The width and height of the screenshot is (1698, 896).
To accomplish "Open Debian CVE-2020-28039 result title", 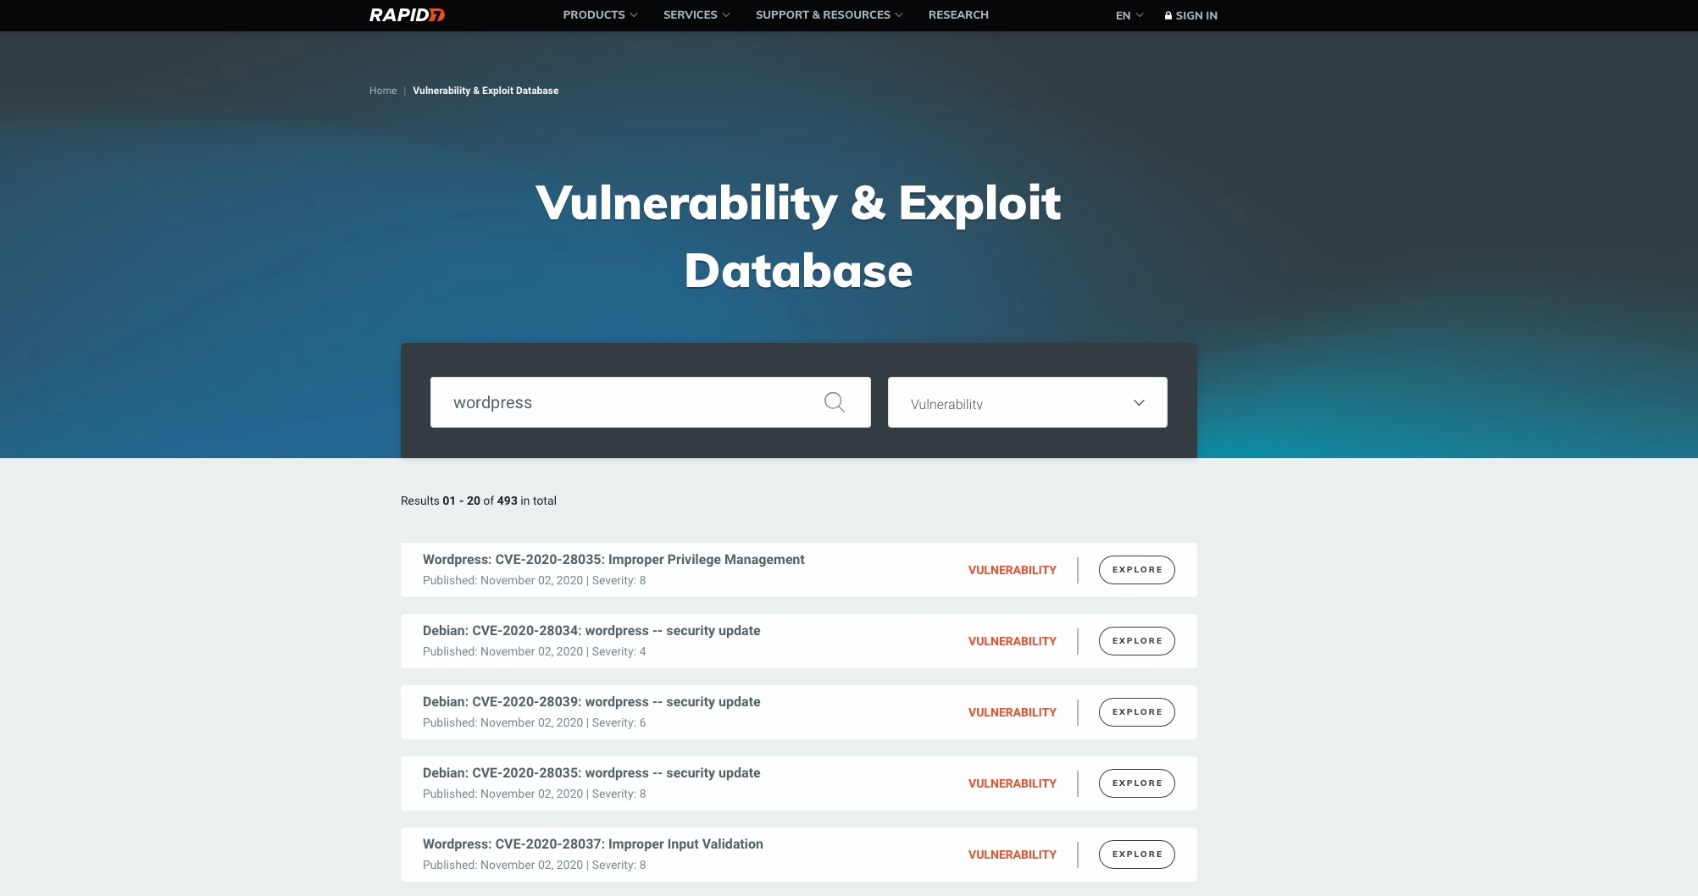I will point(591,702).
